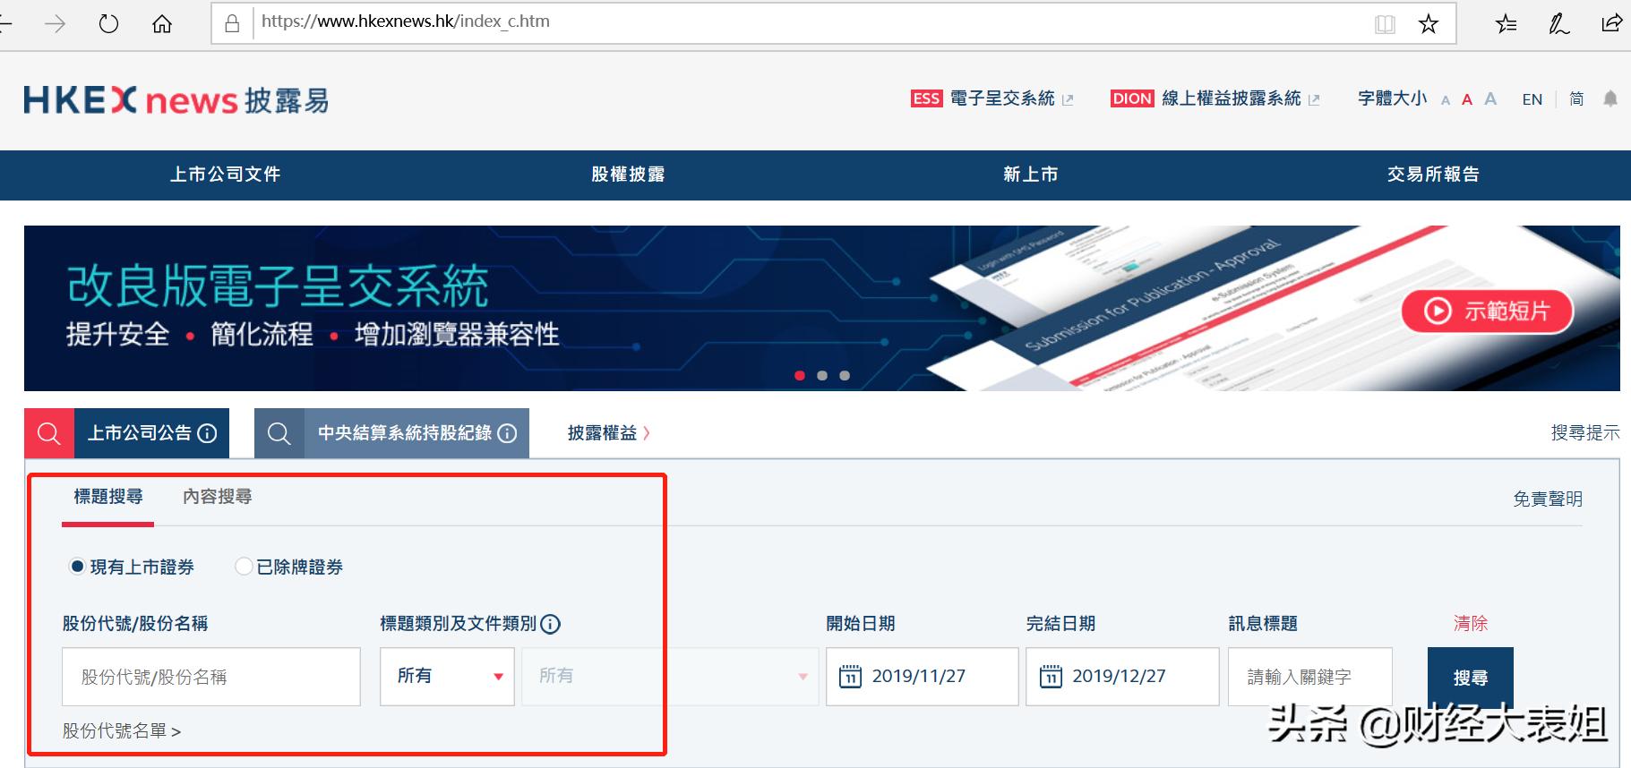
Task: Open calendar icon in 完結日期 field
Action: coord(1051,676)
